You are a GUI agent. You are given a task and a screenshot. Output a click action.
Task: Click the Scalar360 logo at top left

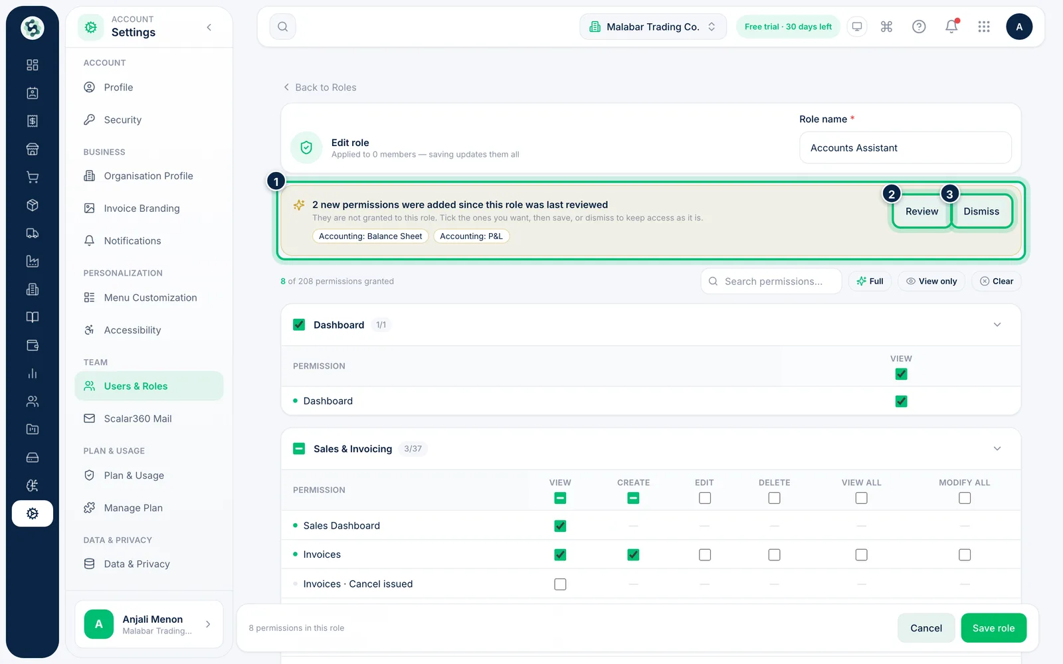click(x=32, y=28)
